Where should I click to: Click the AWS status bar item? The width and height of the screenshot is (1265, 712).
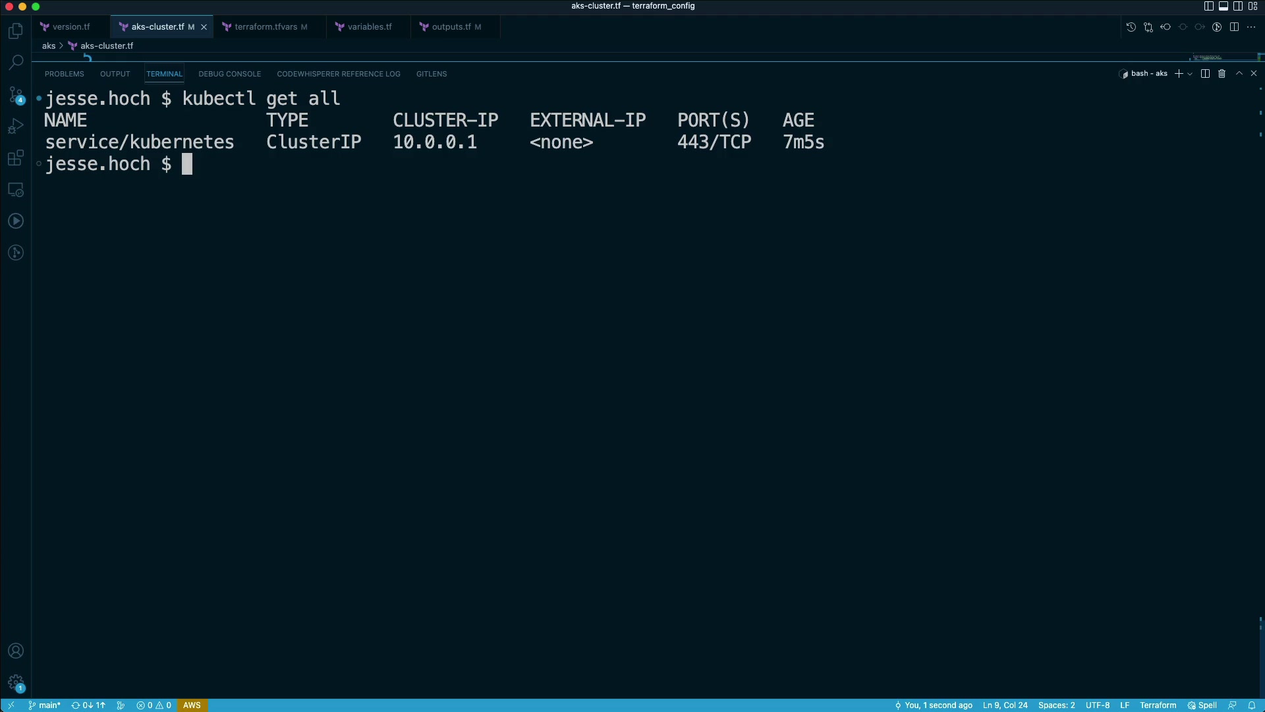[192, 705]
